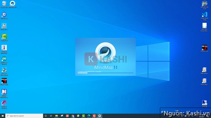
Task: Open the Recycle Bin desktop icon
Action: (x=4, y=4)
